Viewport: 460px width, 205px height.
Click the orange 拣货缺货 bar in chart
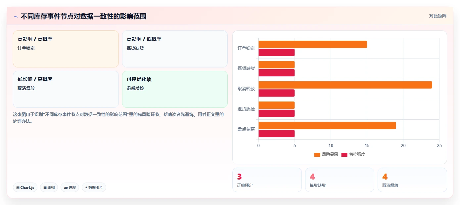[x=276, y=64]
